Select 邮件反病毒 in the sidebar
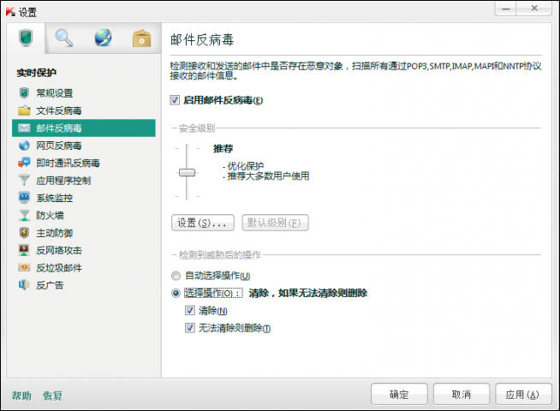This screenshot has height=411, width=560. tap(84, 128)
